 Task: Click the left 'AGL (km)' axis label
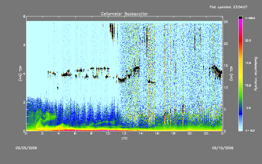(x=20, y=73)
